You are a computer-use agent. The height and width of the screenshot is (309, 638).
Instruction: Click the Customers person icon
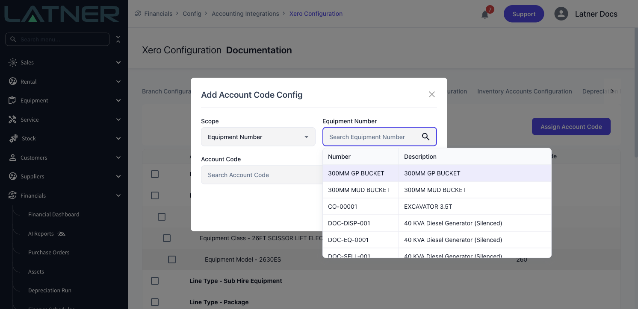coord(13,157)
